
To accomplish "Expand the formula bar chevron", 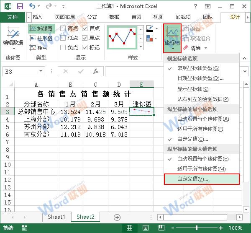I will click(245, 71).
